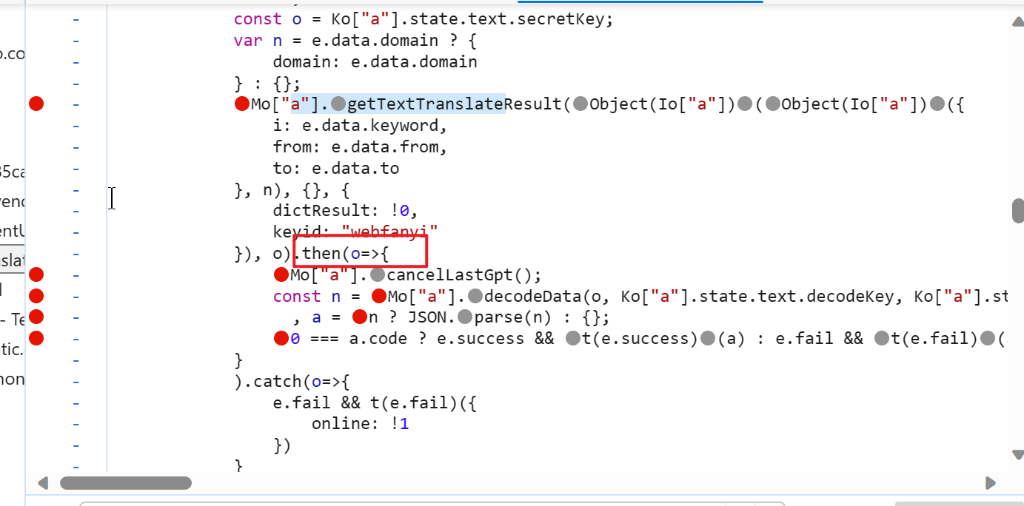The image size is (1024, 506).
Task: Enable grey inline breakpoint before parse(n)
Action: pyautogui.click(x=465, y=318)
